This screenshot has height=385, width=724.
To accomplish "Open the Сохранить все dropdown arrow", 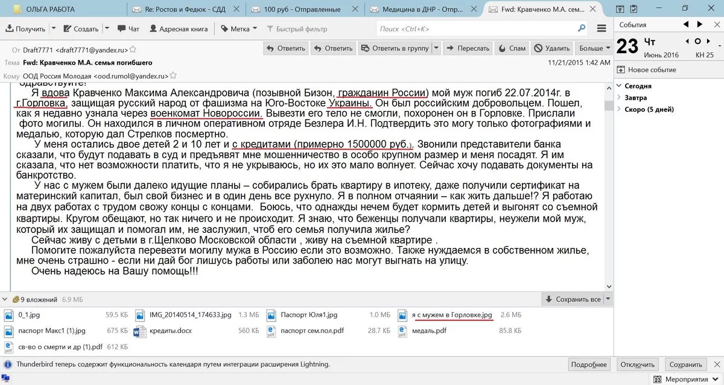I will tap(607, 298).
